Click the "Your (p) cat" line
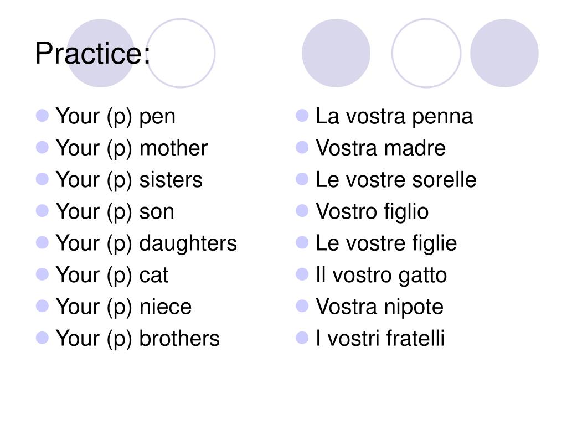Screen dimensions: 567x425 112,275
